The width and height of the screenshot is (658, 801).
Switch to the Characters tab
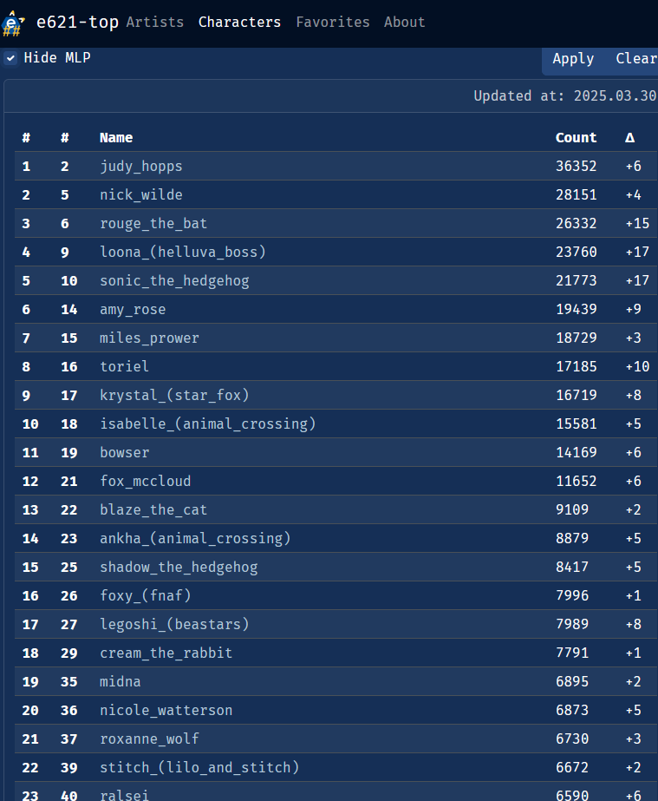239,22
